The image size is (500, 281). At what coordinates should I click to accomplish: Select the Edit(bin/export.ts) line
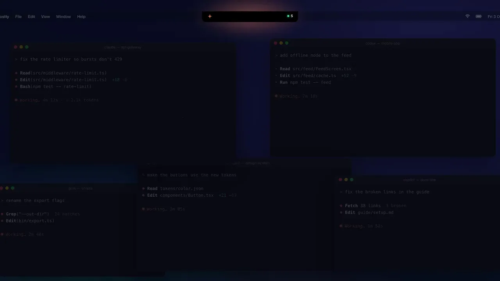(x=28, y=221)
